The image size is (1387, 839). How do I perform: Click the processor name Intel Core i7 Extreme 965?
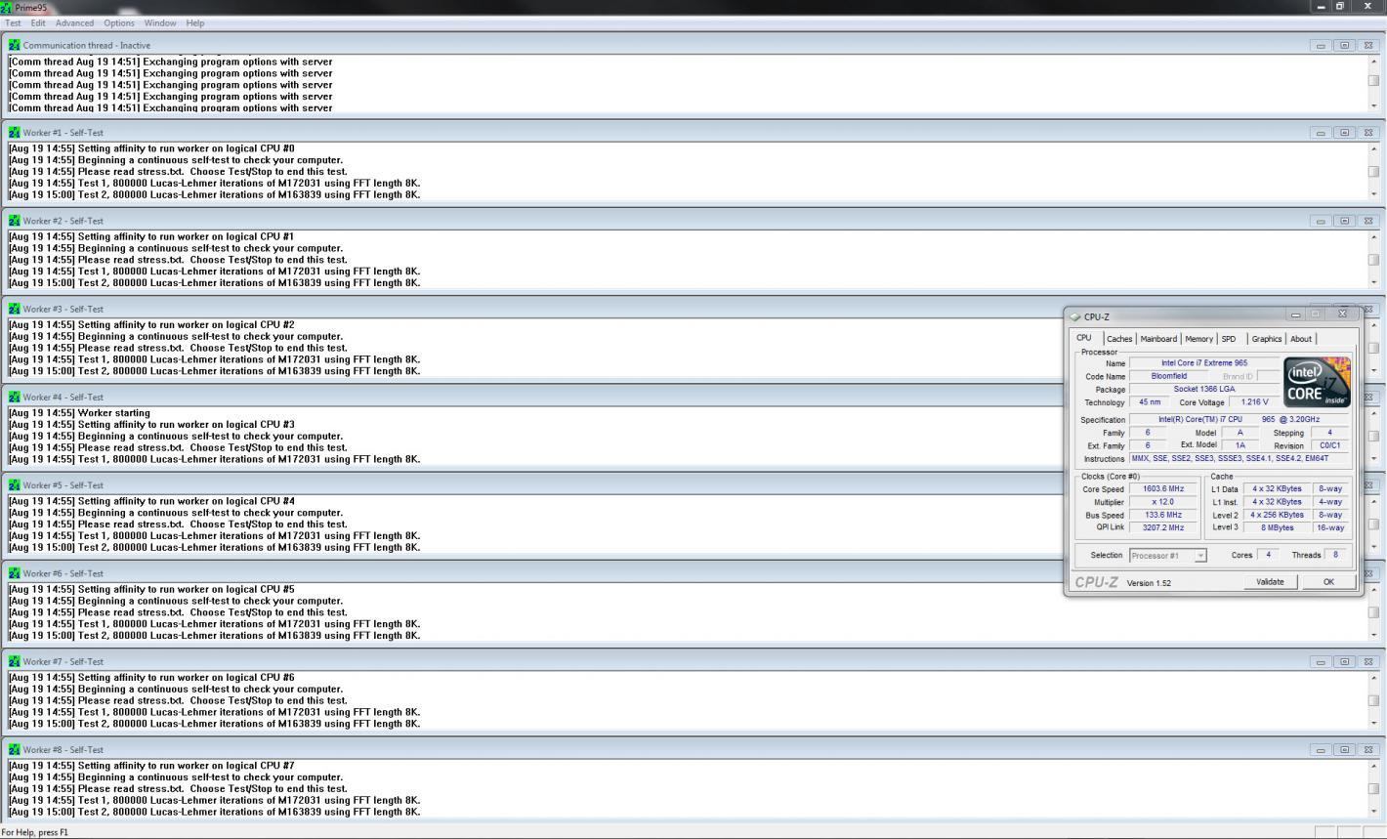1204,363
